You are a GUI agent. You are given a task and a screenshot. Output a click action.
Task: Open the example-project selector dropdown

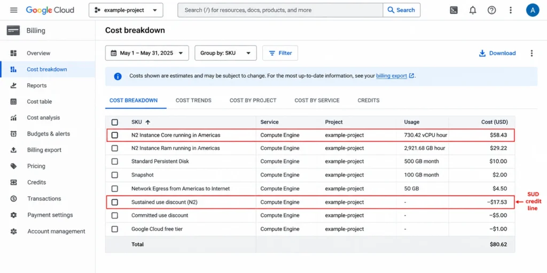click(x=126, y=10)
